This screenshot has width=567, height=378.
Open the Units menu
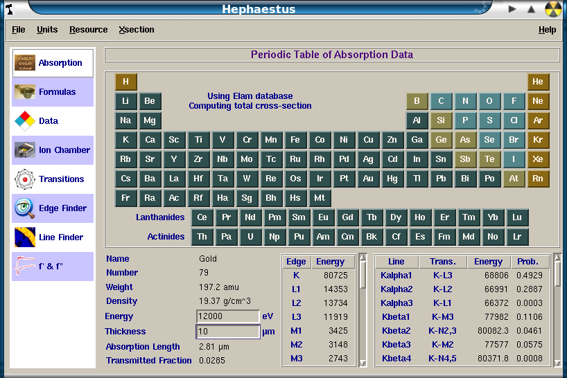pos(47,30)
